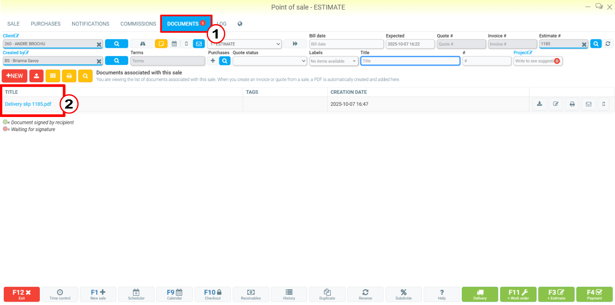The image size is (615, 305).
Task: Open the Delivery slip 1185.pdf link
Action: tap(28, 104)
